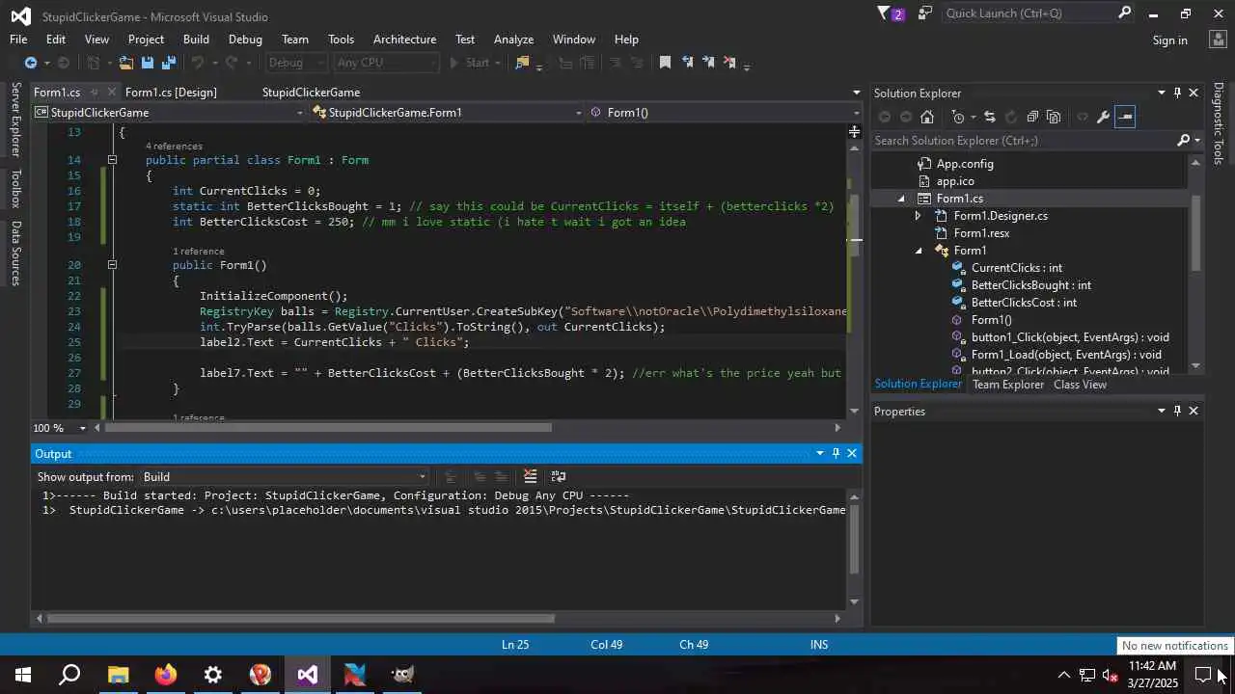Open the StupidClickerGame.Form1 type dropdown

pyautogui.click(x=579, y=113)
